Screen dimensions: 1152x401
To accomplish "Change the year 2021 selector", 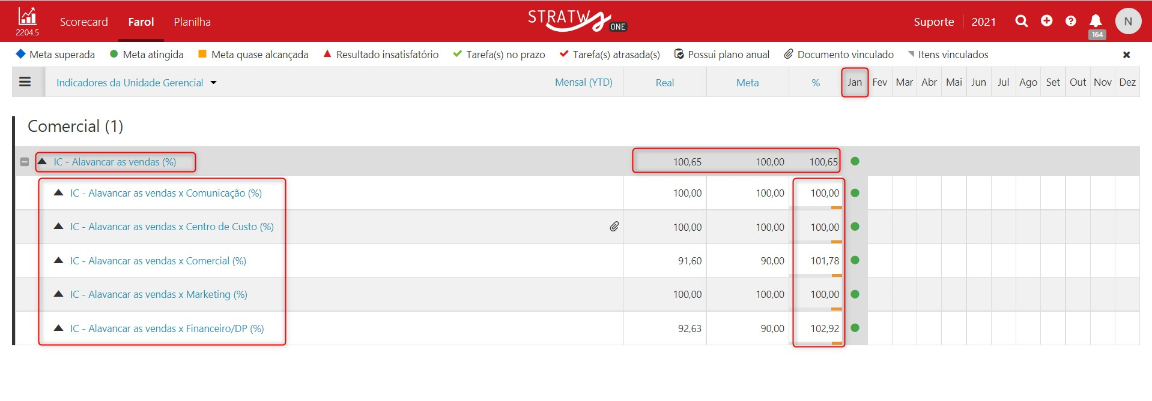I will click(x=983, y=22).
